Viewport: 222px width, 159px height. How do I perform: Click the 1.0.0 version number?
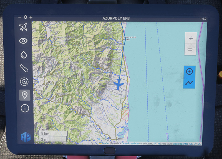[x=203, y=19]
